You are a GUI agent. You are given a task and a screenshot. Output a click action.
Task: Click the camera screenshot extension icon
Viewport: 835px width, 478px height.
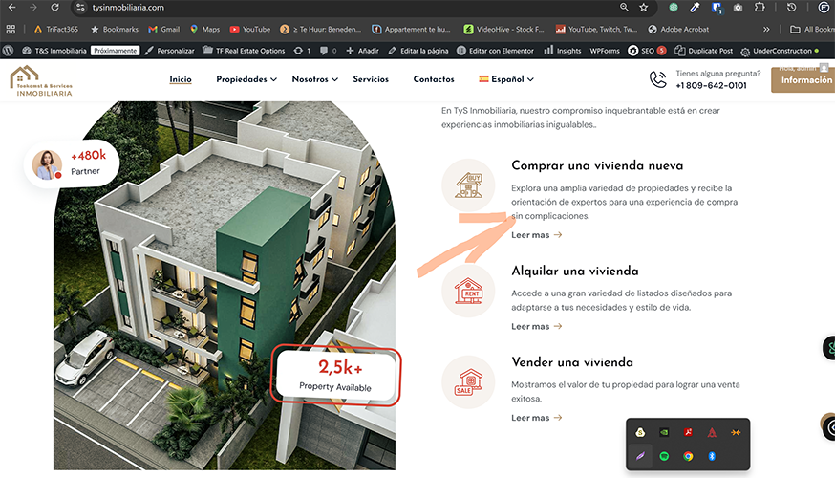click(x=739, y=8)
